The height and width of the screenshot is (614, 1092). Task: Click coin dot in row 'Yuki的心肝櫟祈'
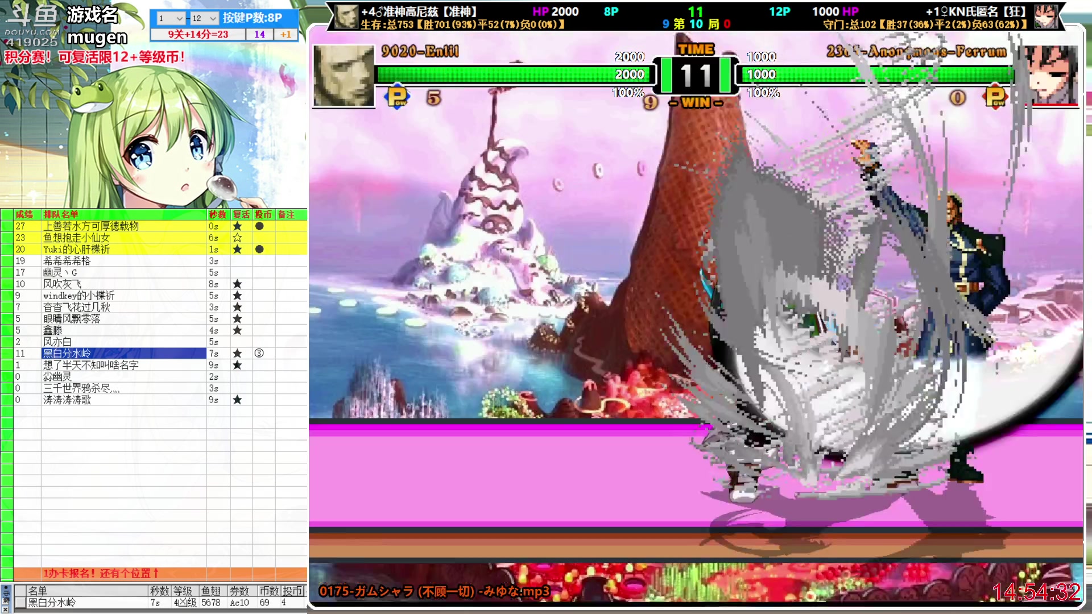click(x=259, y=250)
